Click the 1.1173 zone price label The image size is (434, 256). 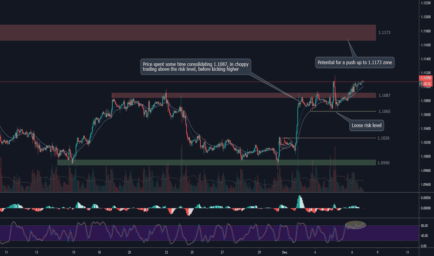(385, 33)
